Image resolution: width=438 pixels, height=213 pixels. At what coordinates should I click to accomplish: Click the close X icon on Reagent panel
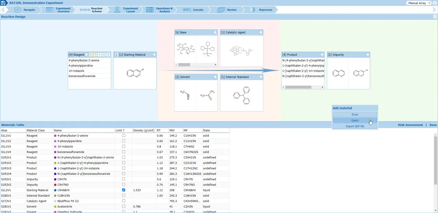(x=108, y=55)
